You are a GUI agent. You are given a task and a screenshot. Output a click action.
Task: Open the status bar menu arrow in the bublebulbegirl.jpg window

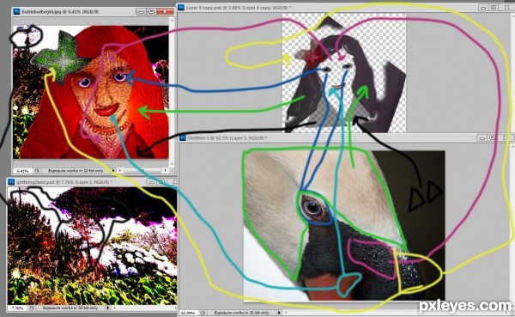[113, 171]
